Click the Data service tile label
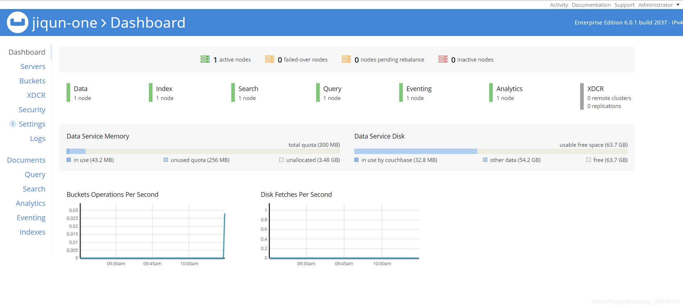 tap(81, 89)
